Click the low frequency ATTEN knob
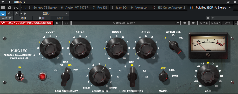The image size is (238, 94). tap(80, 48)
